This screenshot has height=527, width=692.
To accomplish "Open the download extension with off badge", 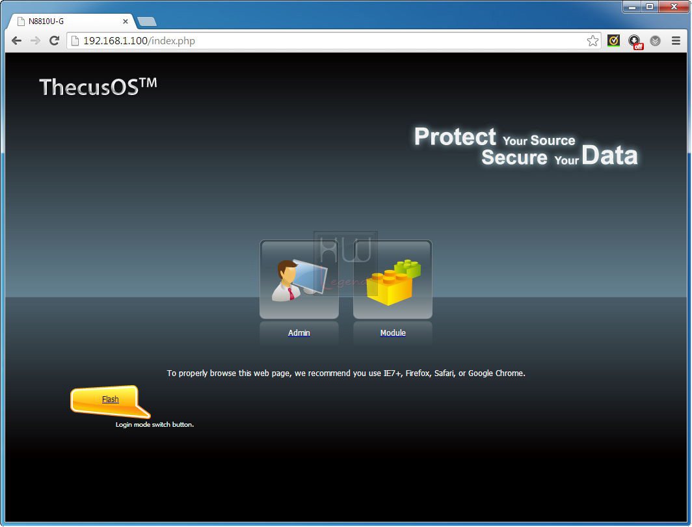I will click(635, 42).
